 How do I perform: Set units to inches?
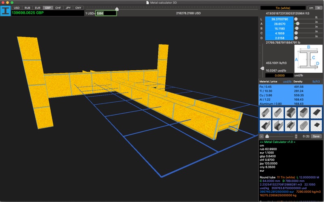tap(319, 8)
